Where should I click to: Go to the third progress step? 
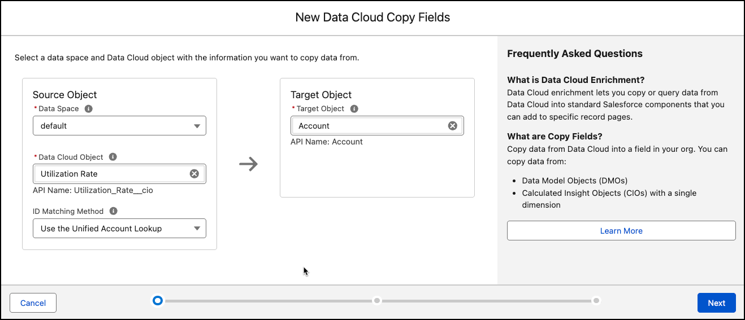tap(596, 301)
